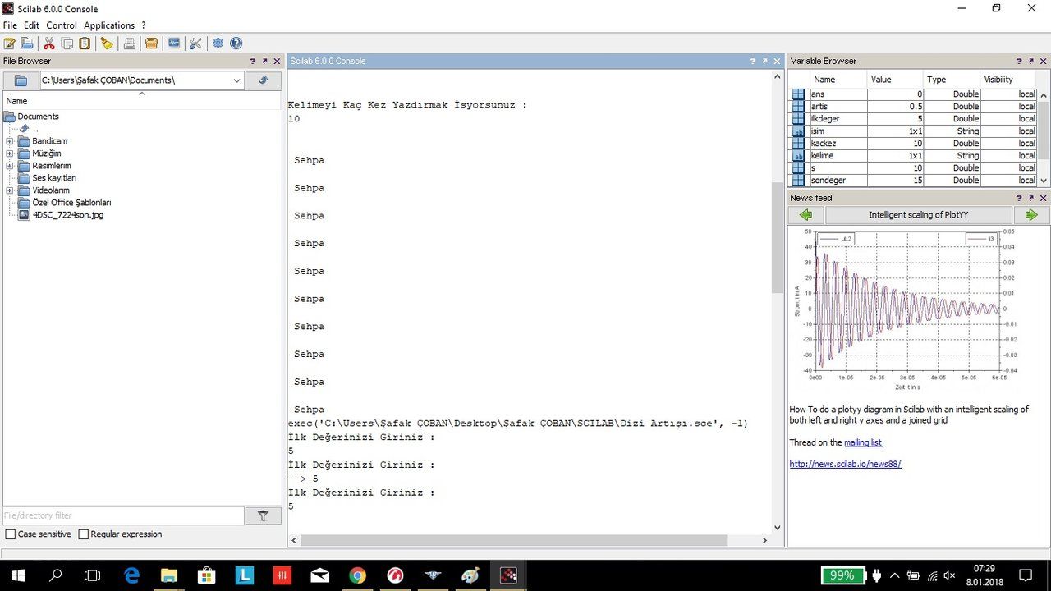Open the news.scilab.io/news88 link
Image resolution: width=1051 pixels, height=591 pixels.
845,464
